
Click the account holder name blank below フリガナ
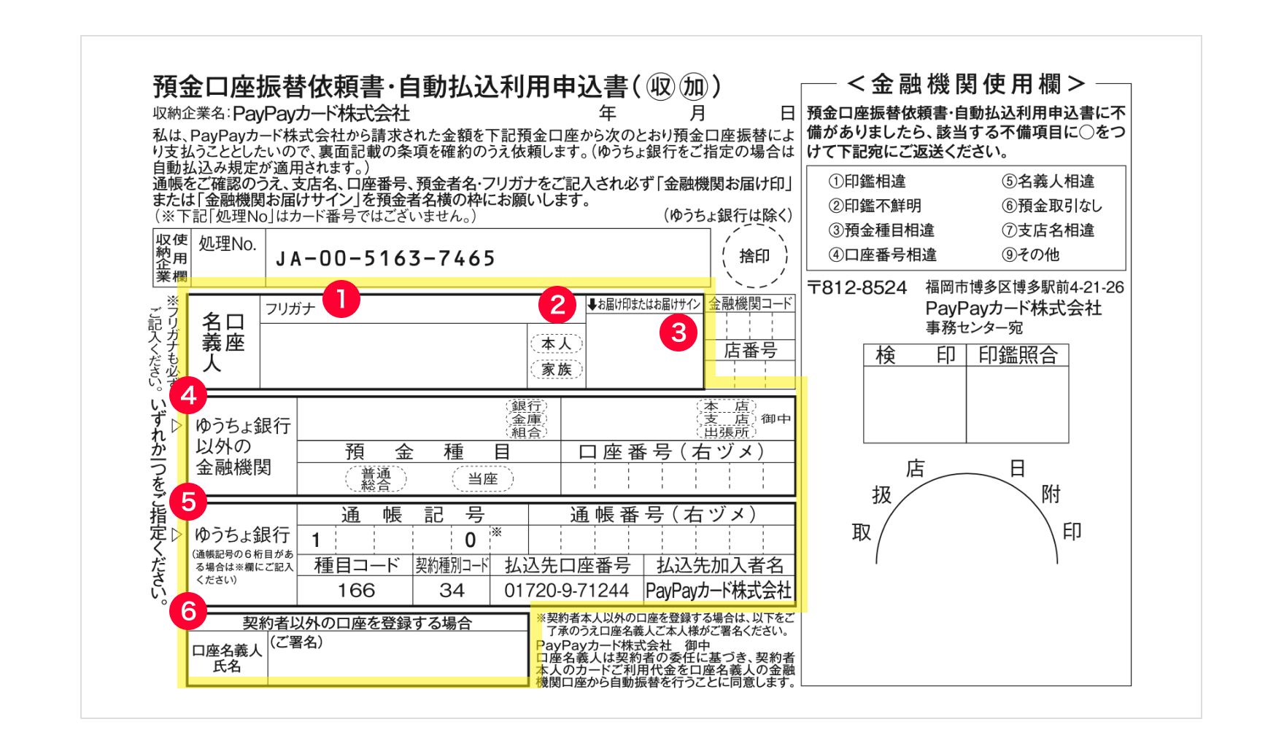click(393, 355)
